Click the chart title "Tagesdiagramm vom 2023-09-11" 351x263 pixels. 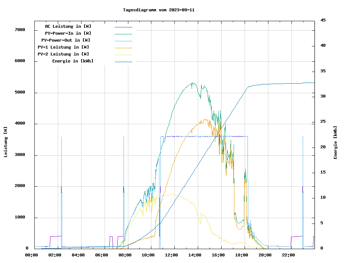click(159, 10)
